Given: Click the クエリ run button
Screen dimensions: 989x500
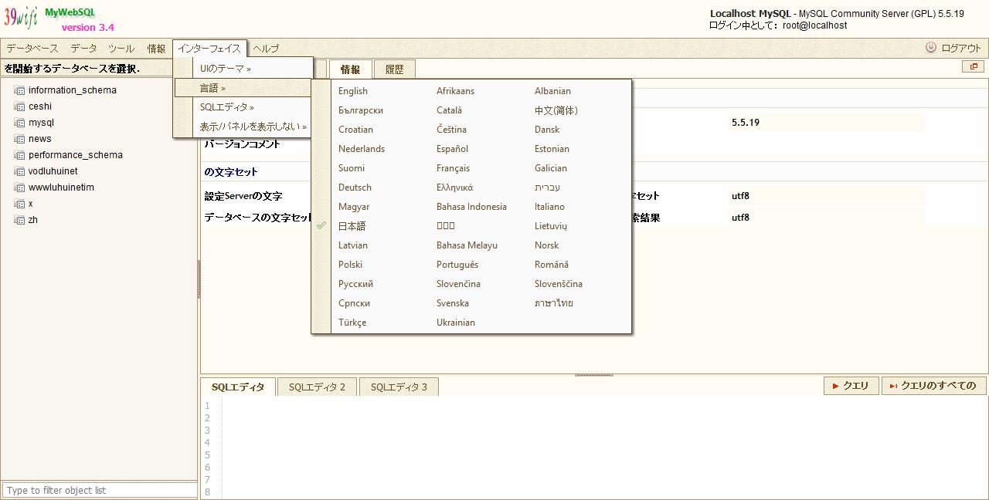Looking at the screenshot, I should click(x=851, y=386).
